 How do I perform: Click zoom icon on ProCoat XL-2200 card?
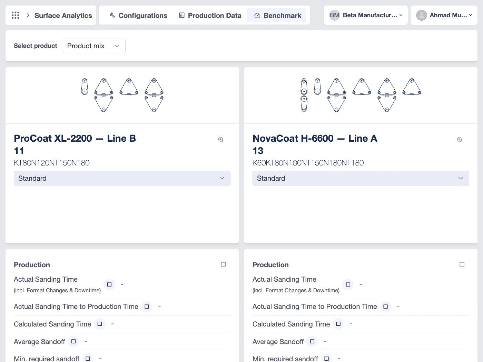pos(221,139)
